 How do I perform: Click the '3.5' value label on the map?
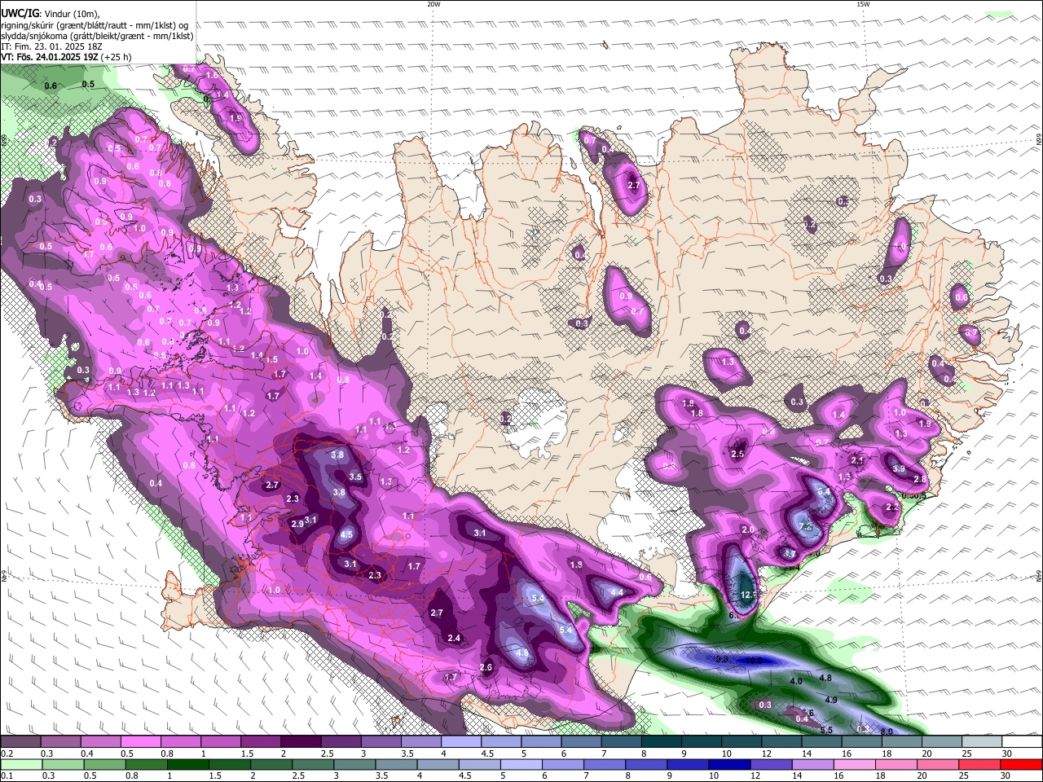coord(355,477)
